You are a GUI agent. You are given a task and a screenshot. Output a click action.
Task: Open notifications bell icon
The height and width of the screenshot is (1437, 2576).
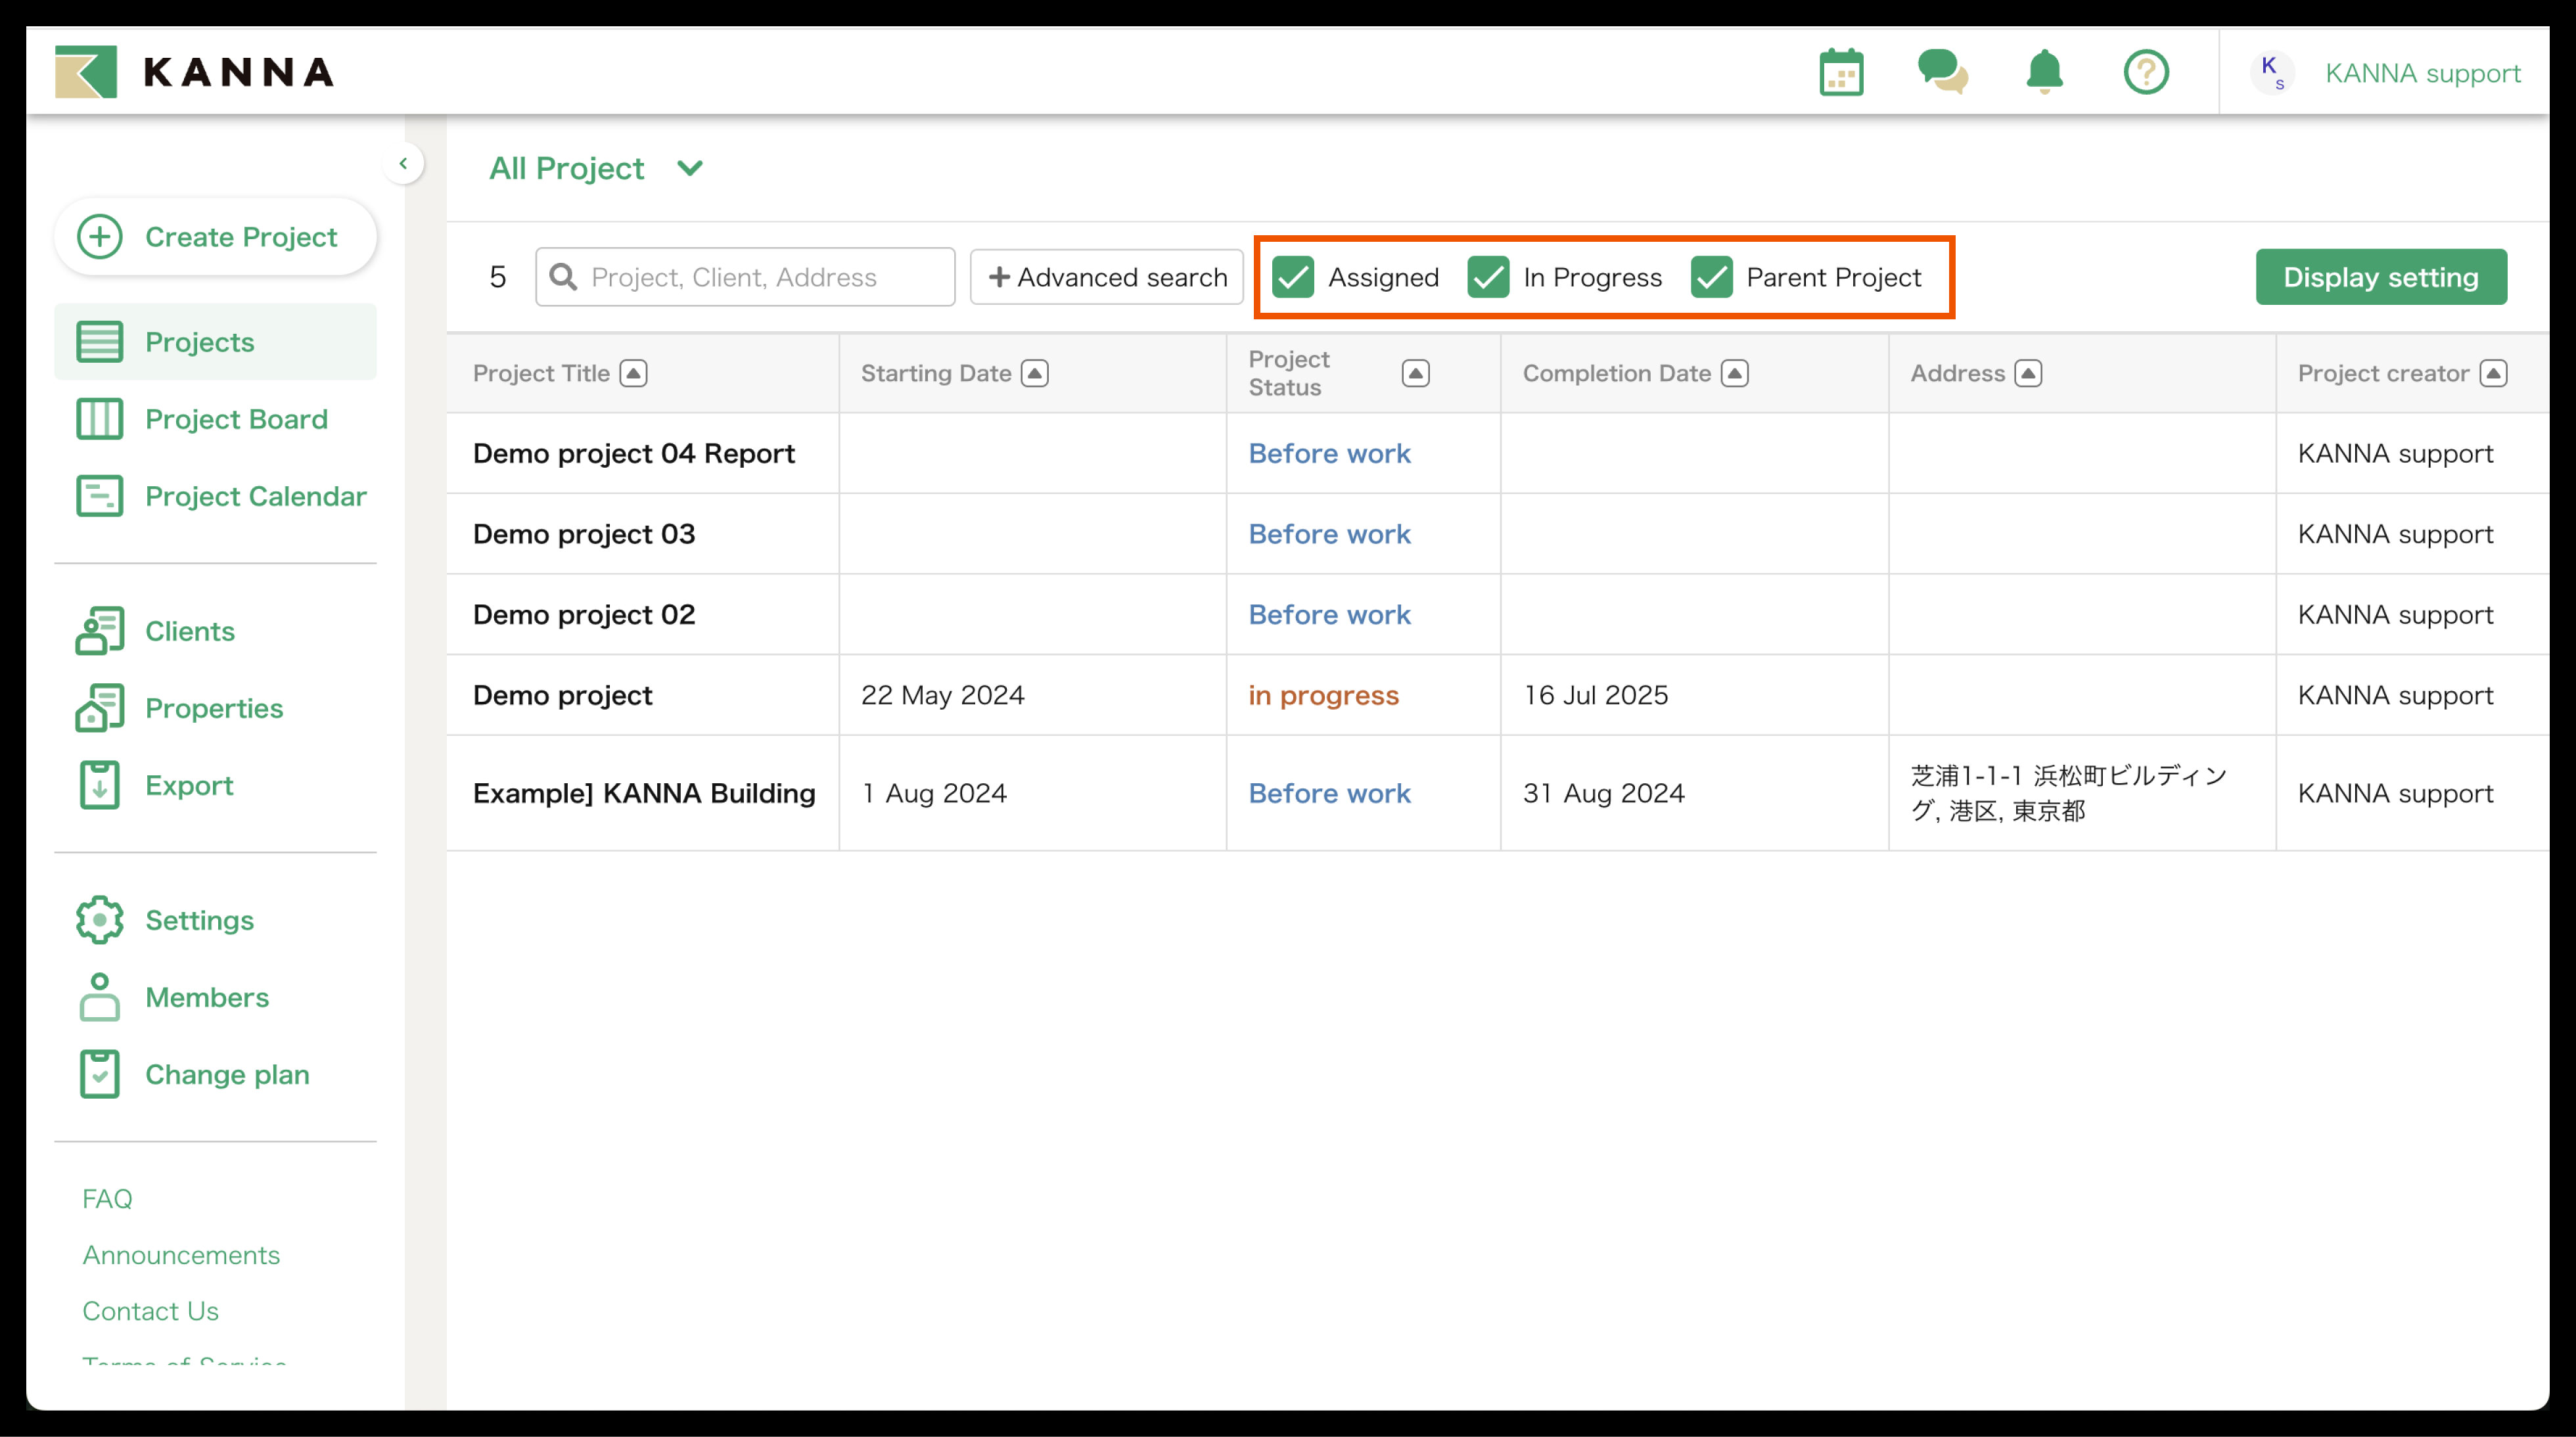[2044, 73]
